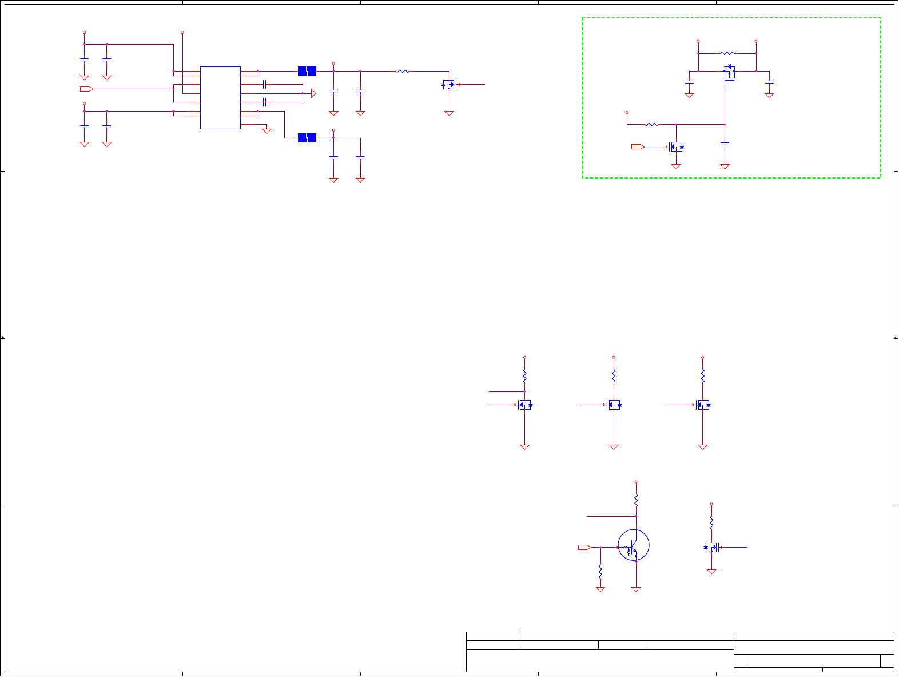The width and height of the screenshot is (899, 677).
Task: Select the MOSFET following the upper inductor's resistor
Action: tap(449, 85)
